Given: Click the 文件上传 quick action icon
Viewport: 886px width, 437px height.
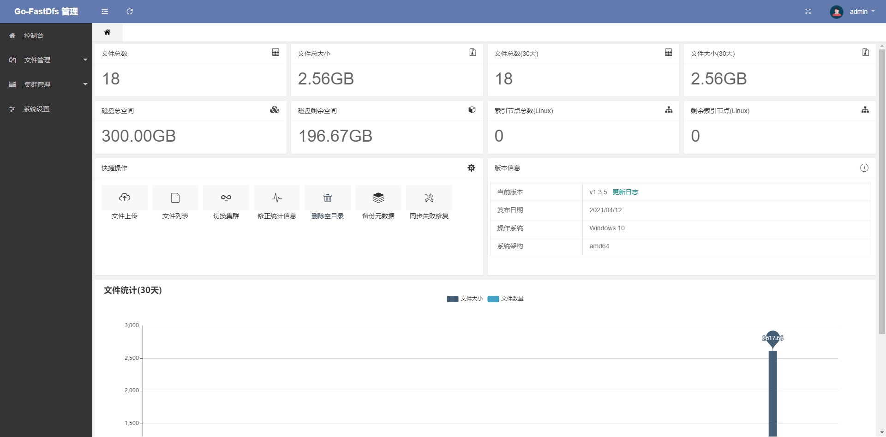Looking at the screenshot, I should (x=124, y=198).
